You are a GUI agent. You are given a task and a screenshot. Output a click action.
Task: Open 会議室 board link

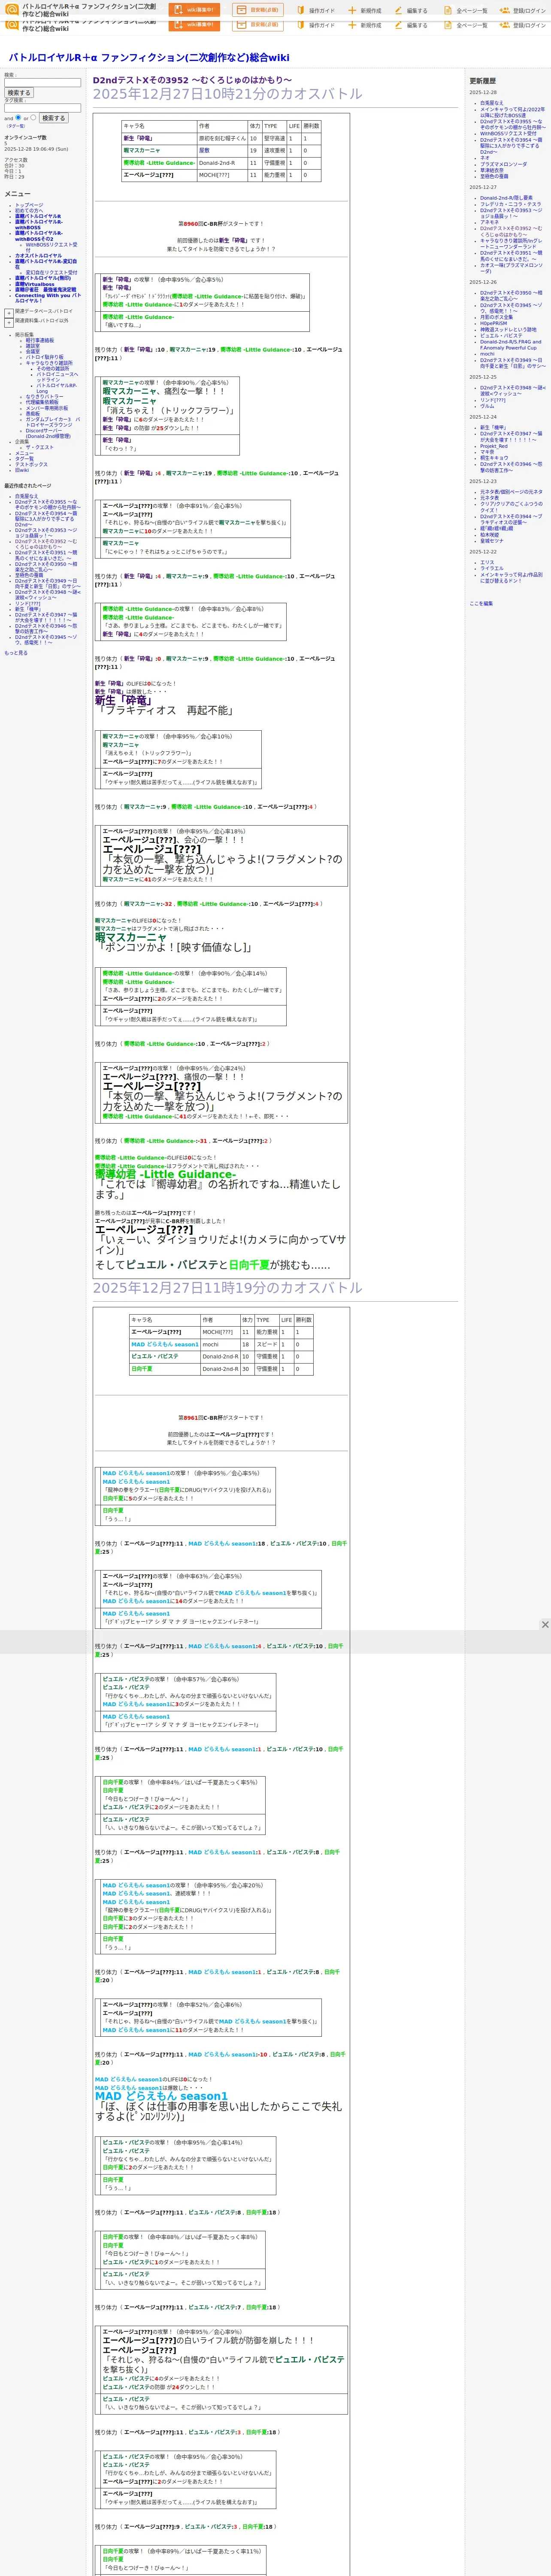33,351
